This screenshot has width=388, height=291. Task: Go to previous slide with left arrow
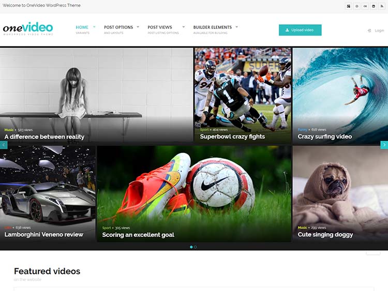click(4, 145)
